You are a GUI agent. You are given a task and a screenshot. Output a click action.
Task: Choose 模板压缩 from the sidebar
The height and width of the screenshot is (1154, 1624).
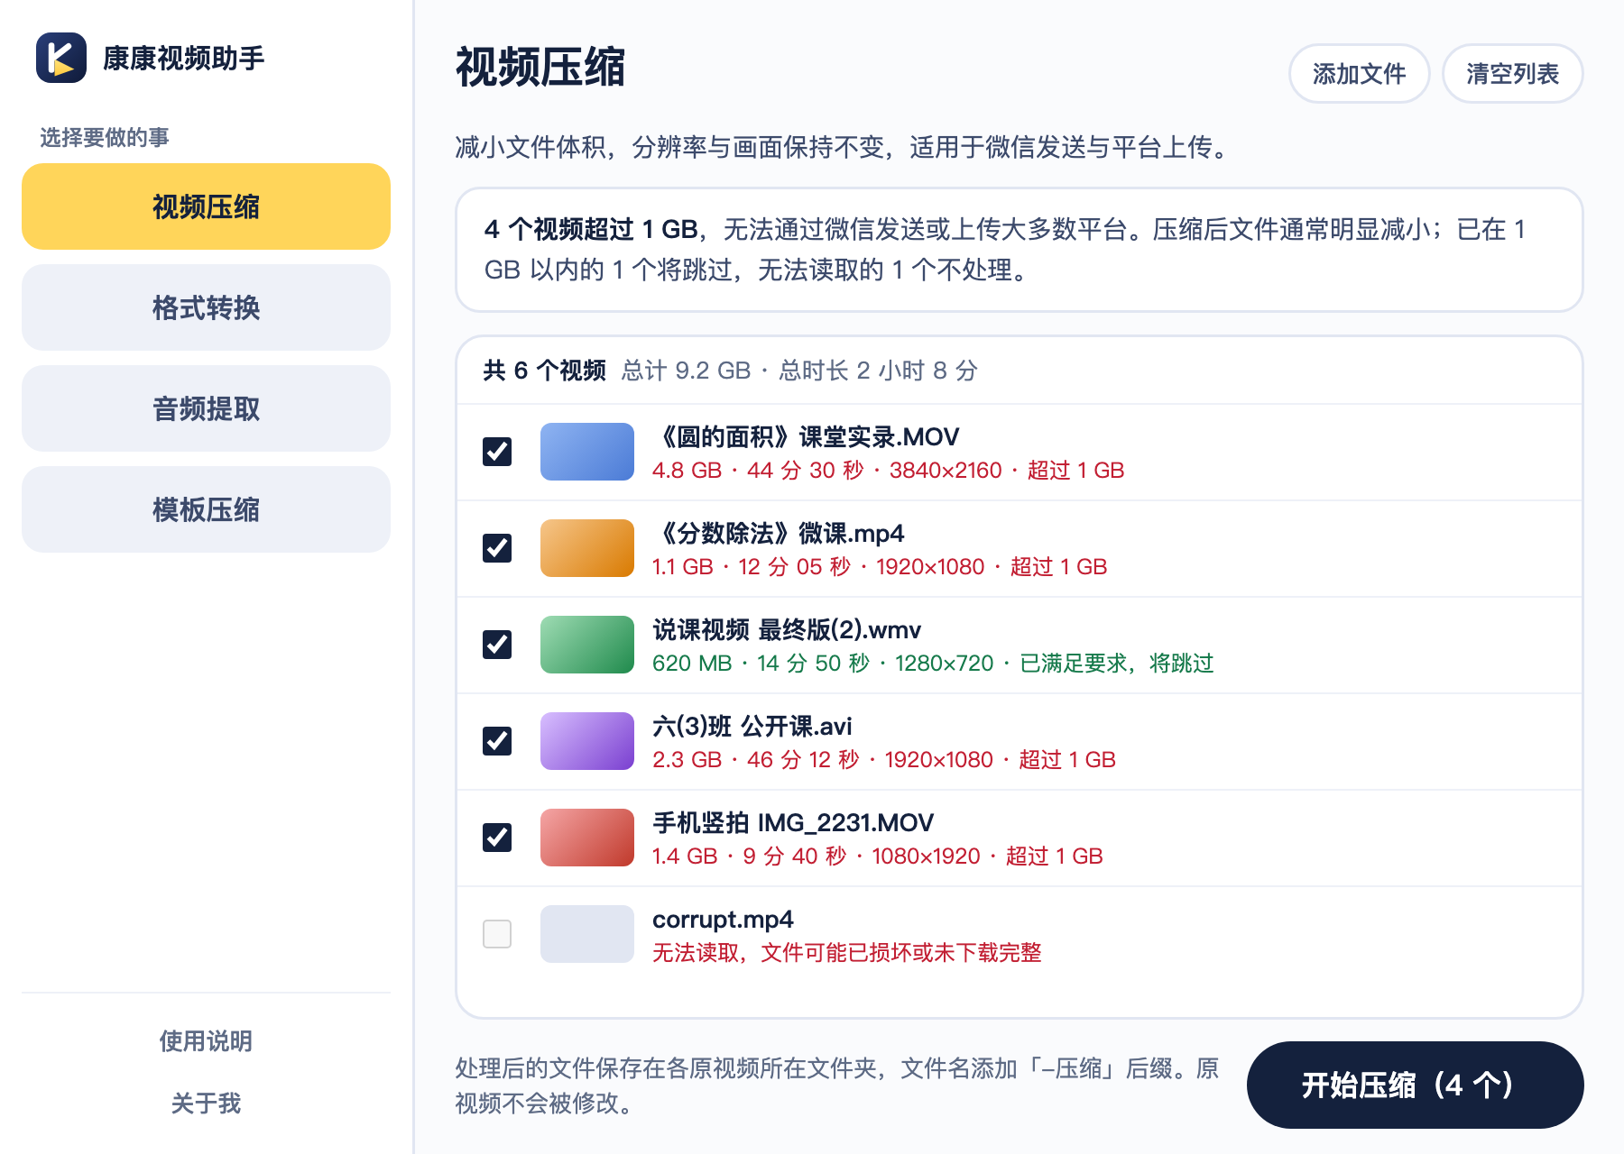pos(206,509)
